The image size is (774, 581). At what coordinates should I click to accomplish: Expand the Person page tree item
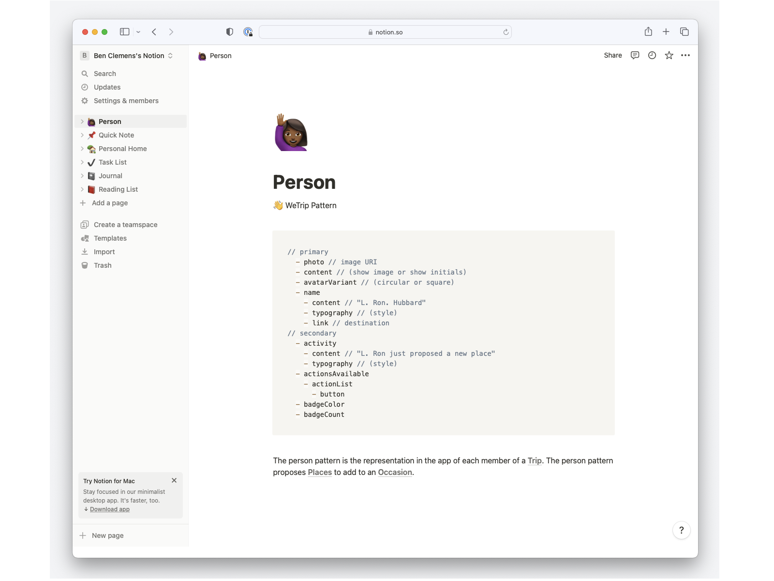(x=82, y=122)
